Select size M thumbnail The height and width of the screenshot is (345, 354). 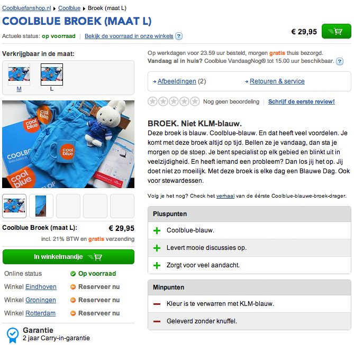pos(19,75)
